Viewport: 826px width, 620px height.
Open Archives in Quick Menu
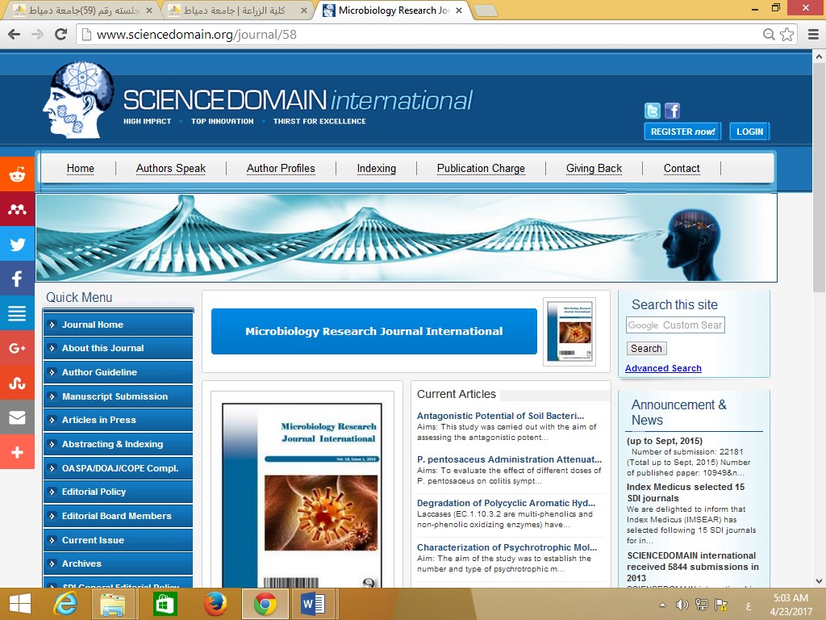coord(118,563)
